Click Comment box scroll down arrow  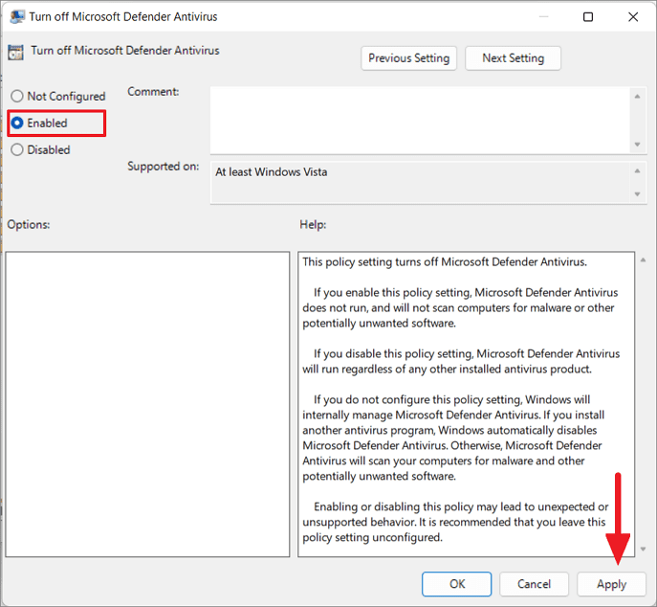(x=637, y=145)
